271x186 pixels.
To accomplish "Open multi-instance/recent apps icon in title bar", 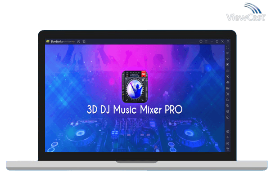I will (x=84, y=41).
